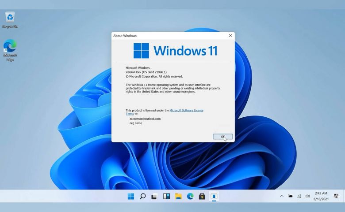
Task: Open the Widgets panel
Action: point(166,196)
